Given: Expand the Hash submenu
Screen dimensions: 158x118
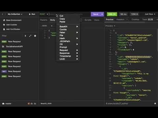Looking at the screenshot, I should point(68,38).
